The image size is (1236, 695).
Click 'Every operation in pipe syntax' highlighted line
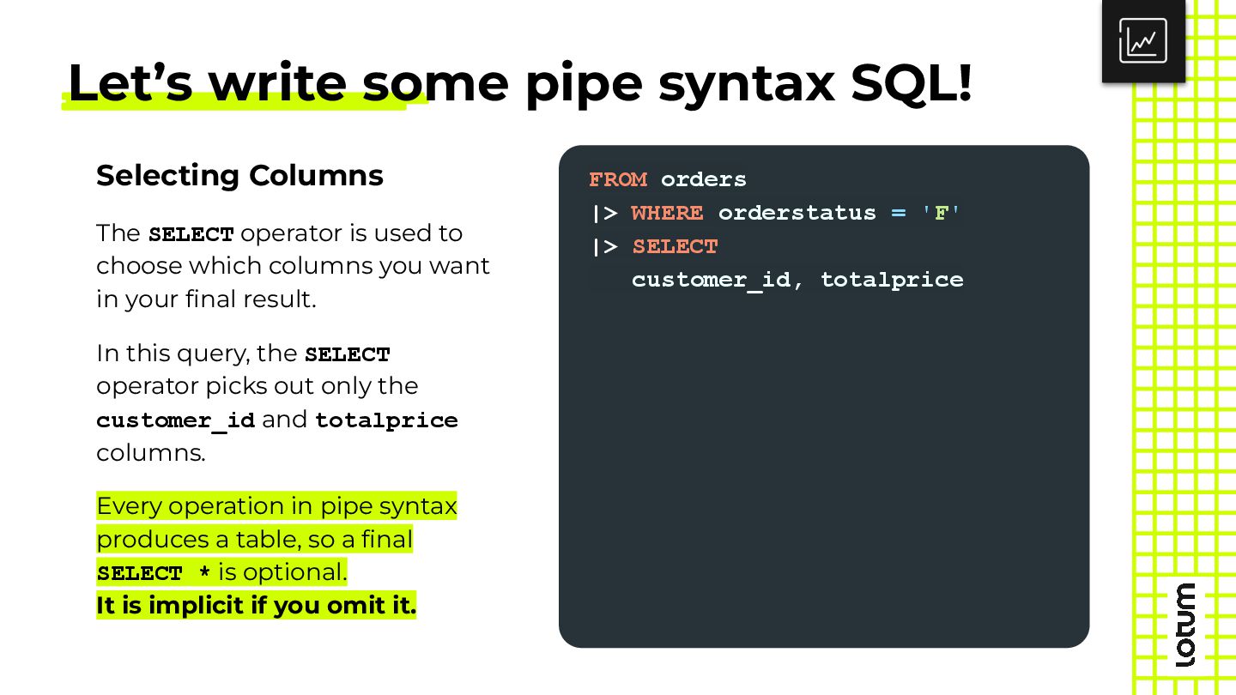pyautogui.click(x=276, y=506)
